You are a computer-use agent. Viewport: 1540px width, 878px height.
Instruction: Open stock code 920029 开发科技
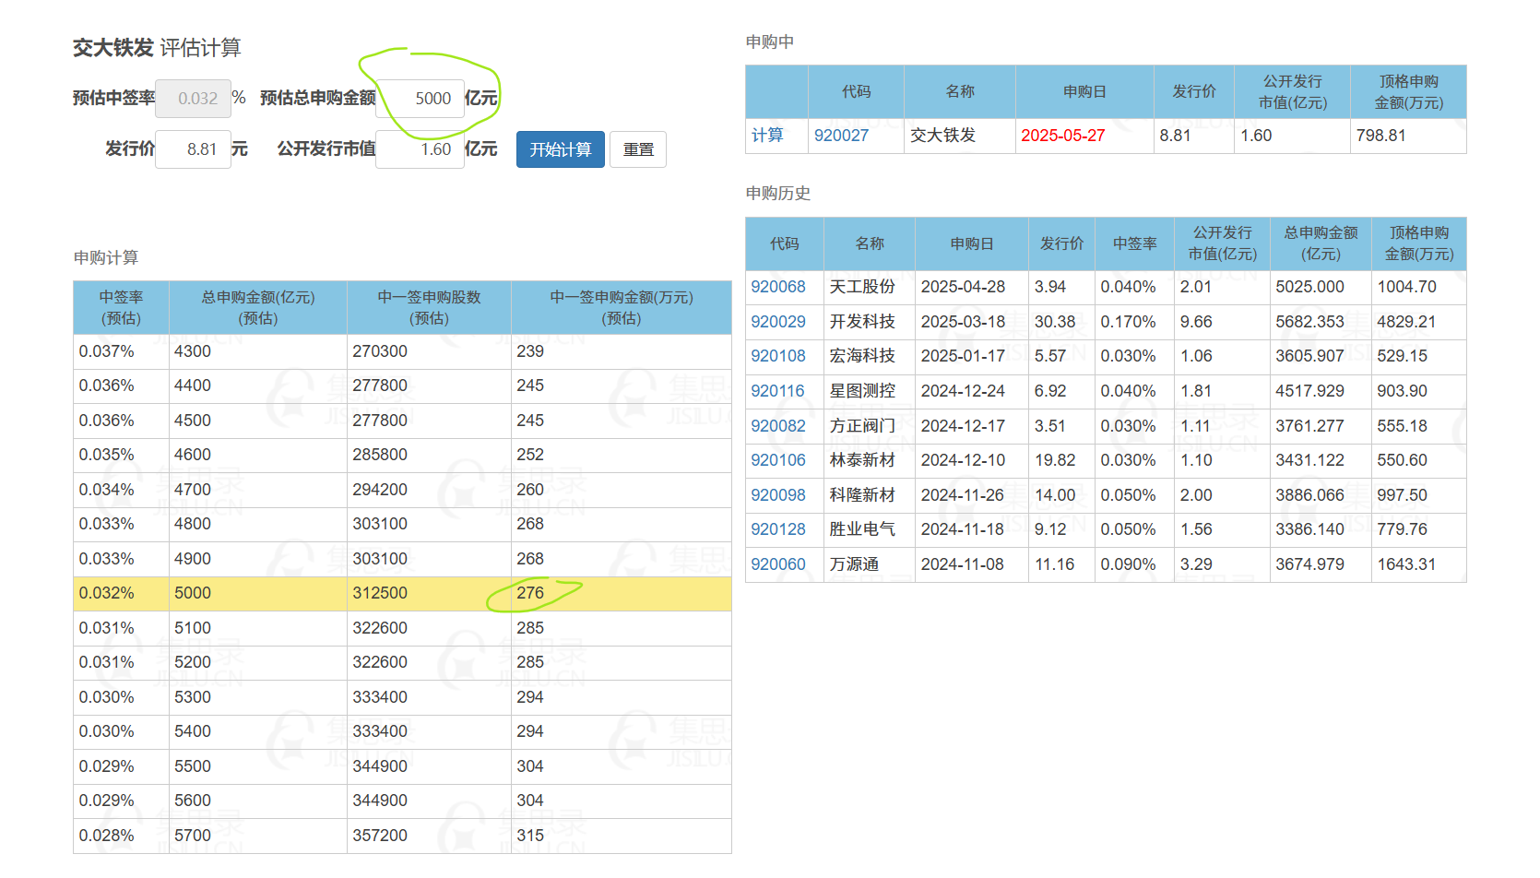[777, 322]
